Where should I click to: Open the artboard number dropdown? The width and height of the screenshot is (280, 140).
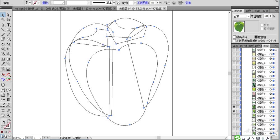tap(41, 138)
